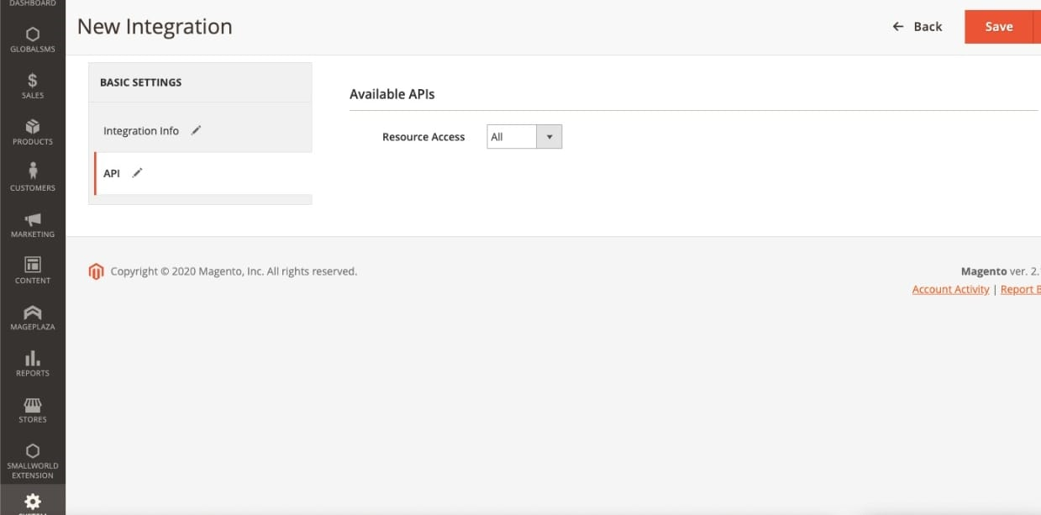Image resolution: width=1041 pixels, height=515 pixels.
Task: Click the Copyright 2020 Magento footer text
Action: point(234,271)
